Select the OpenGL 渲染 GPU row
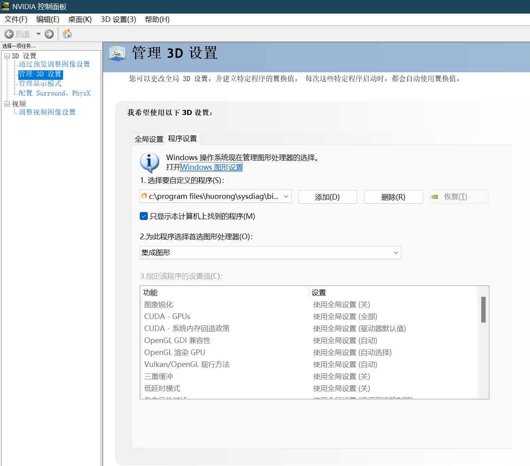The height and width of the screenshot is (466, 530). tap(309, 353)
